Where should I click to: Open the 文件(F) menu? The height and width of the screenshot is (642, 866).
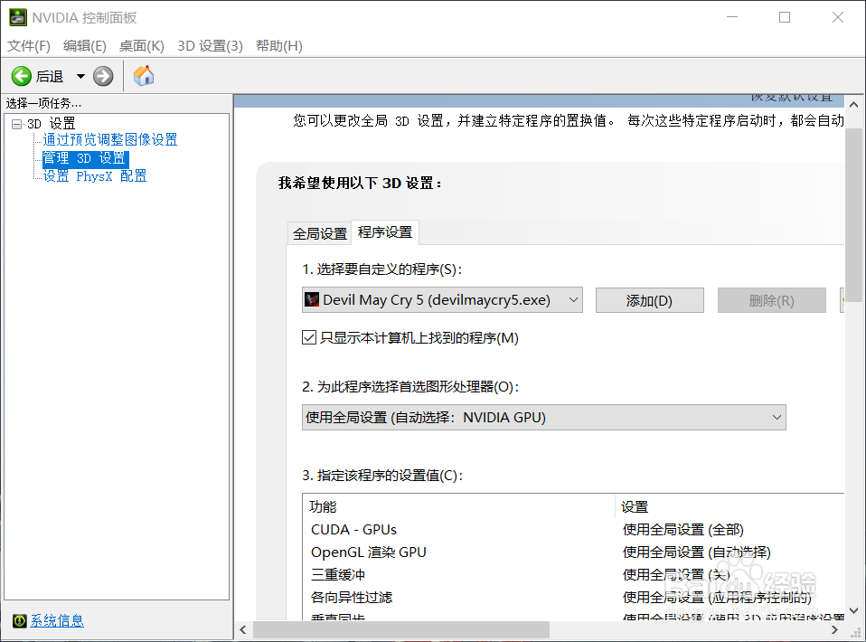tap(29, 46)
